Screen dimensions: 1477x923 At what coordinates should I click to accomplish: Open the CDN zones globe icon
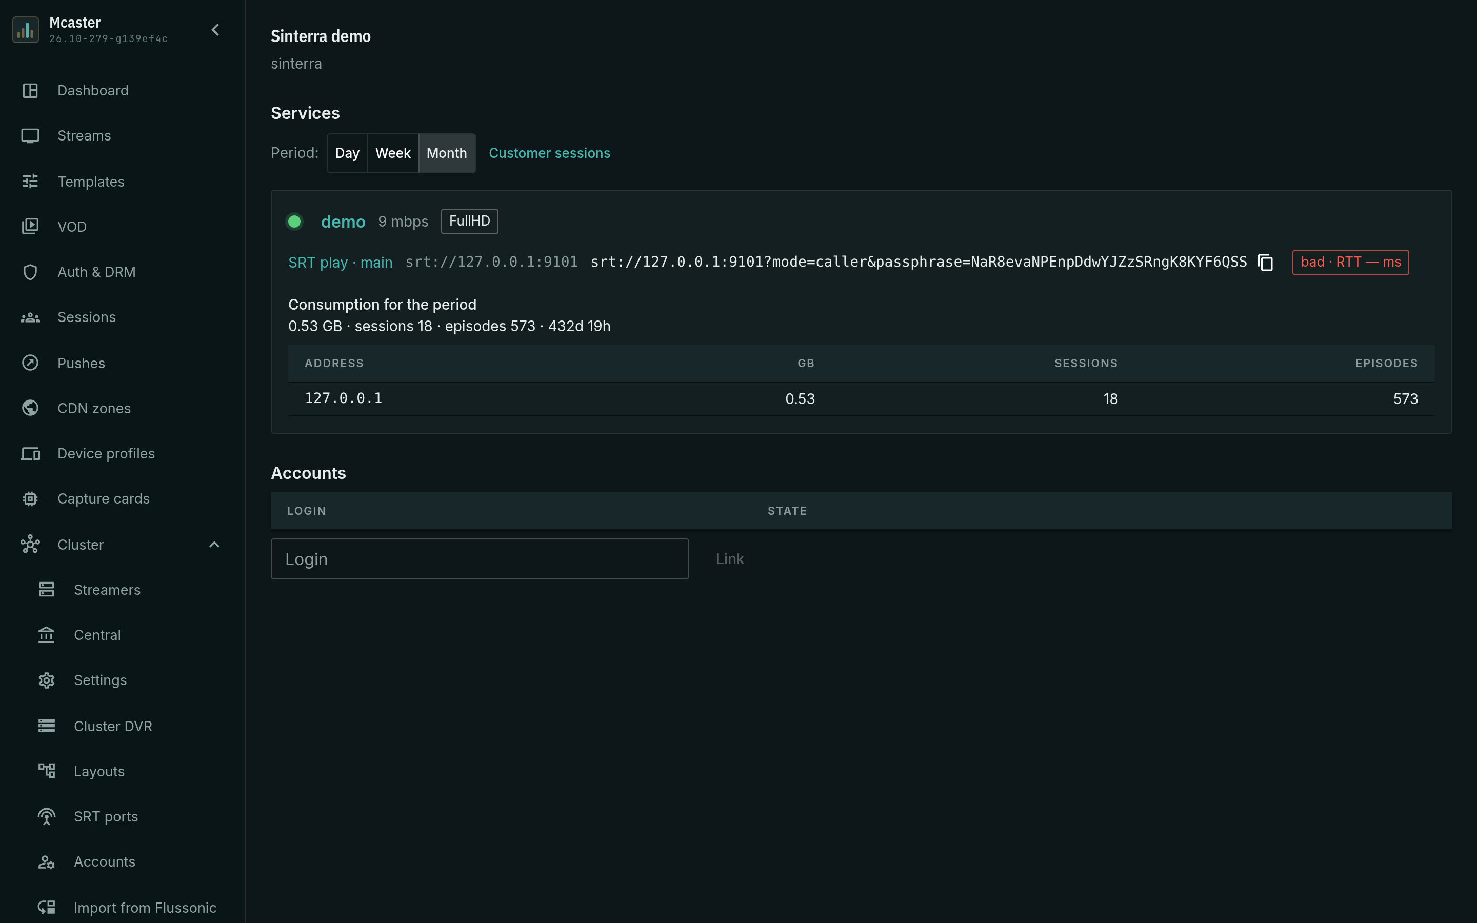[x=30, y=408]
